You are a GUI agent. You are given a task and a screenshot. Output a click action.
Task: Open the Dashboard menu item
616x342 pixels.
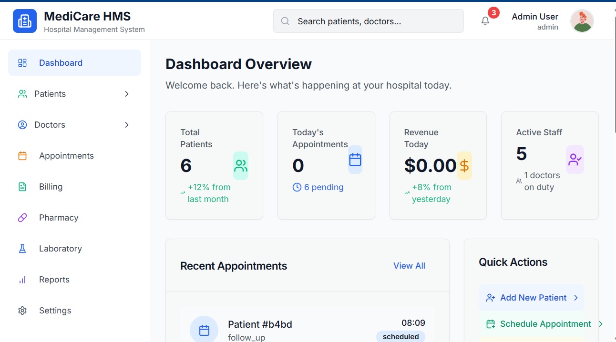coord(61,63)
